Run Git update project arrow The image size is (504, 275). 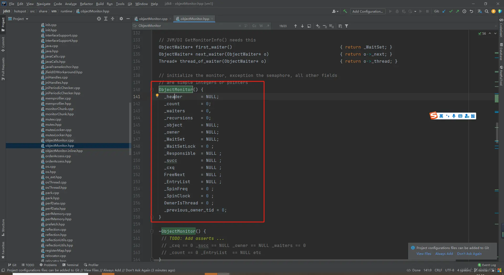tap(444, 11)
